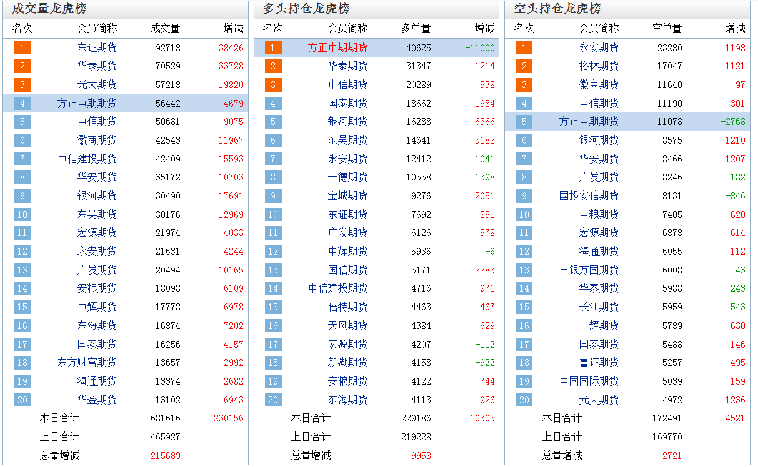This screenshot has width=758, height=467.
Task: Click the rank 1 badge in 成交量龙虎榜
Action: coord(22,47)
